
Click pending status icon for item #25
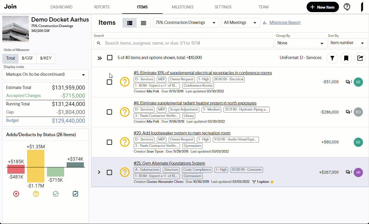(125, 172)
